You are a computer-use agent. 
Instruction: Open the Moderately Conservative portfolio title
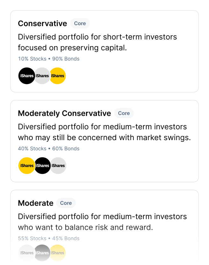pyautogui.click(x=64, y=113)
